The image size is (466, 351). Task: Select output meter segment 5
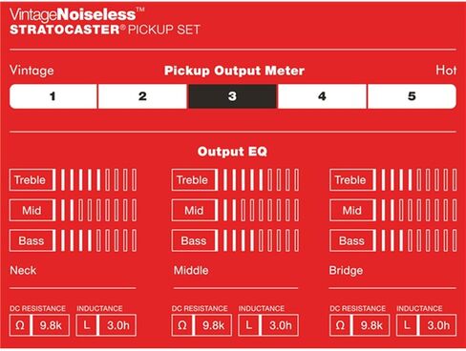[412, 96]
